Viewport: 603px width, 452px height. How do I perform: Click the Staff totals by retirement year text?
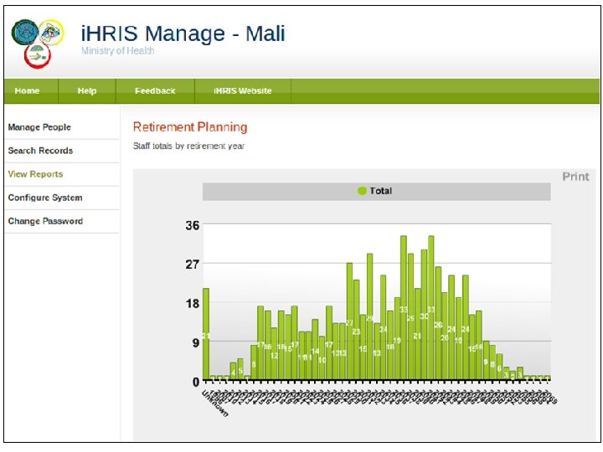(188, 146)
